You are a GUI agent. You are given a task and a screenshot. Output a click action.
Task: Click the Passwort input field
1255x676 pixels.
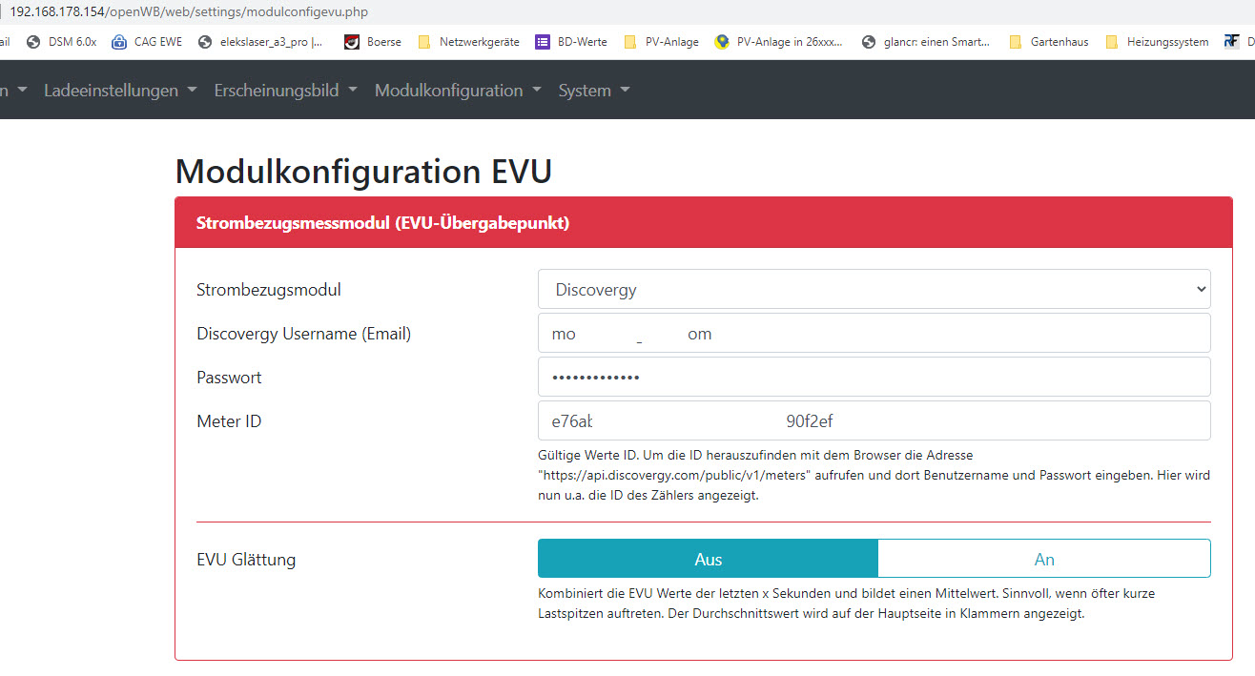click(x=874, y=377)
